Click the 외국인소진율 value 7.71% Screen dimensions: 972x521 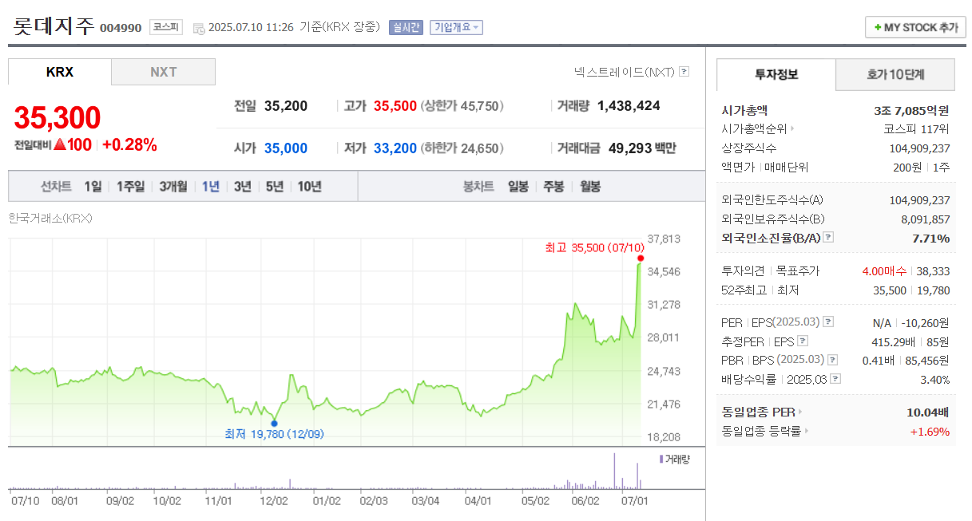click(931, 238)
